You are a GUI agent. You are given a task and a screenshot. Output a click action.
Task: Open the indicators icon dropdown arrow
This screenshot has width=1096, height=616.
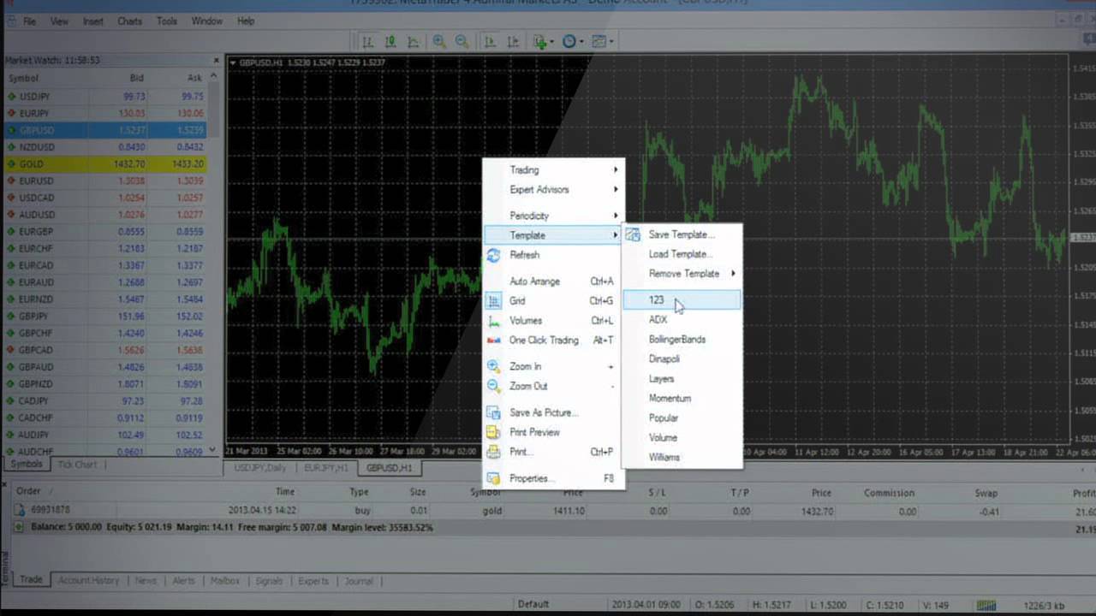[552, 42]
